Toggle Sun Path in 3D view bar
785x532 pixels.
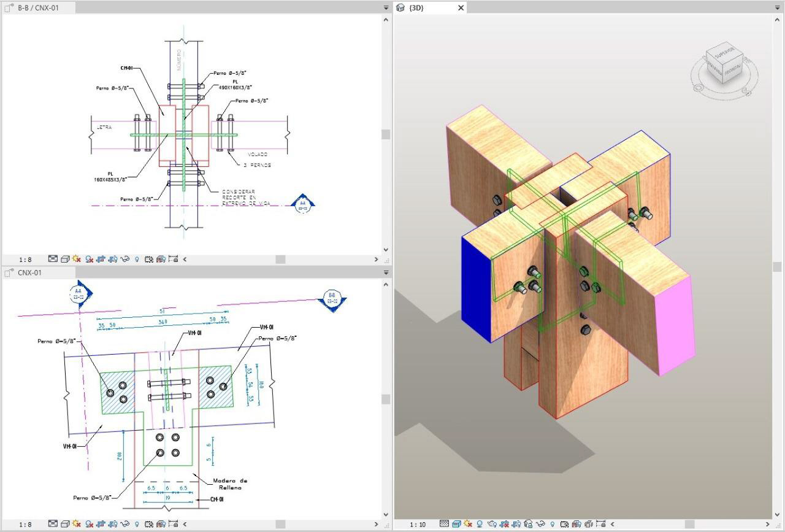pyautogui.click(x=467, y=524)
